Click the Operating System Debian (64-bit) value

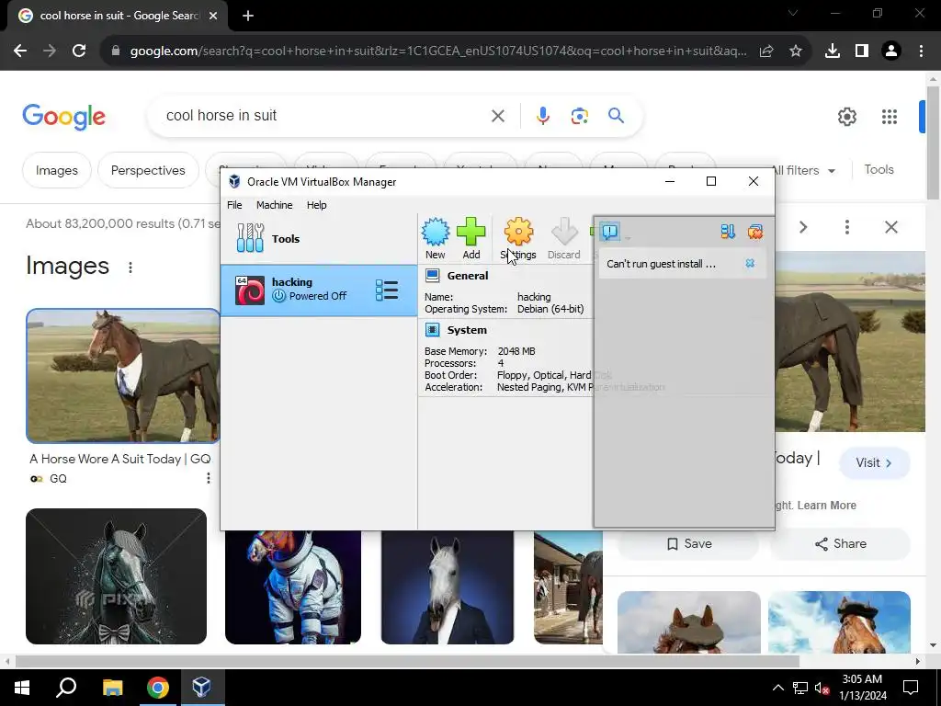tap(550, 309)
